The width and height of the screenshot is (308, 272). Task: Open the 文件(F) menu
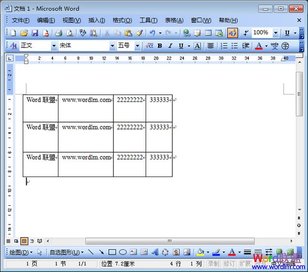(21, 20)
